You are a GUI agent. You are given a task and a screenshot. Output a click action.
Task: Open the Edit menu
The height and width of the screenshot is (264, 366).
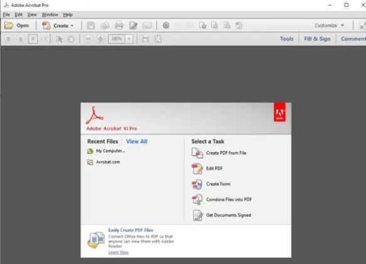pos(18,14)
